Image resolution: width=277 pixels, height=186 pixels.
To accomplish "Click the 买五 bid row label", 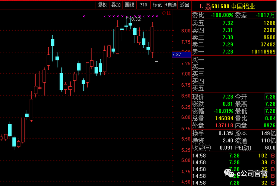I will pyautogui.click(x=198, y=88).
